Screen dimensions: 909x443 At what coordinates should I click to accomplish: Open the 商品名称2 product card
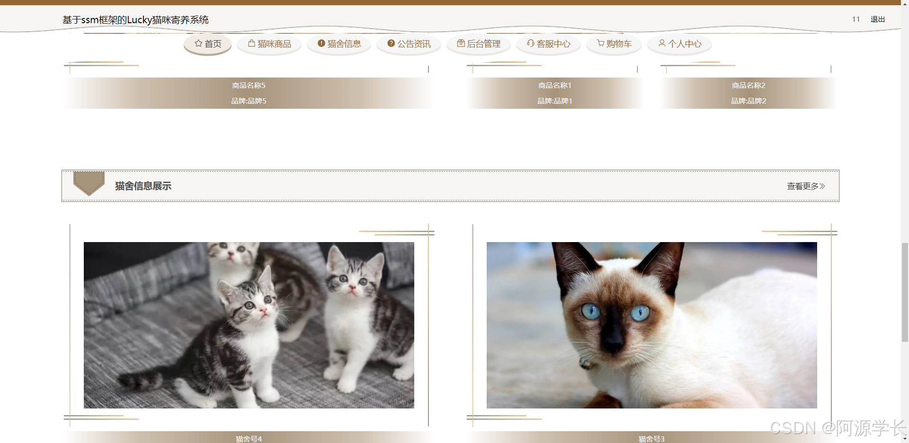click(x=749, y=86)
